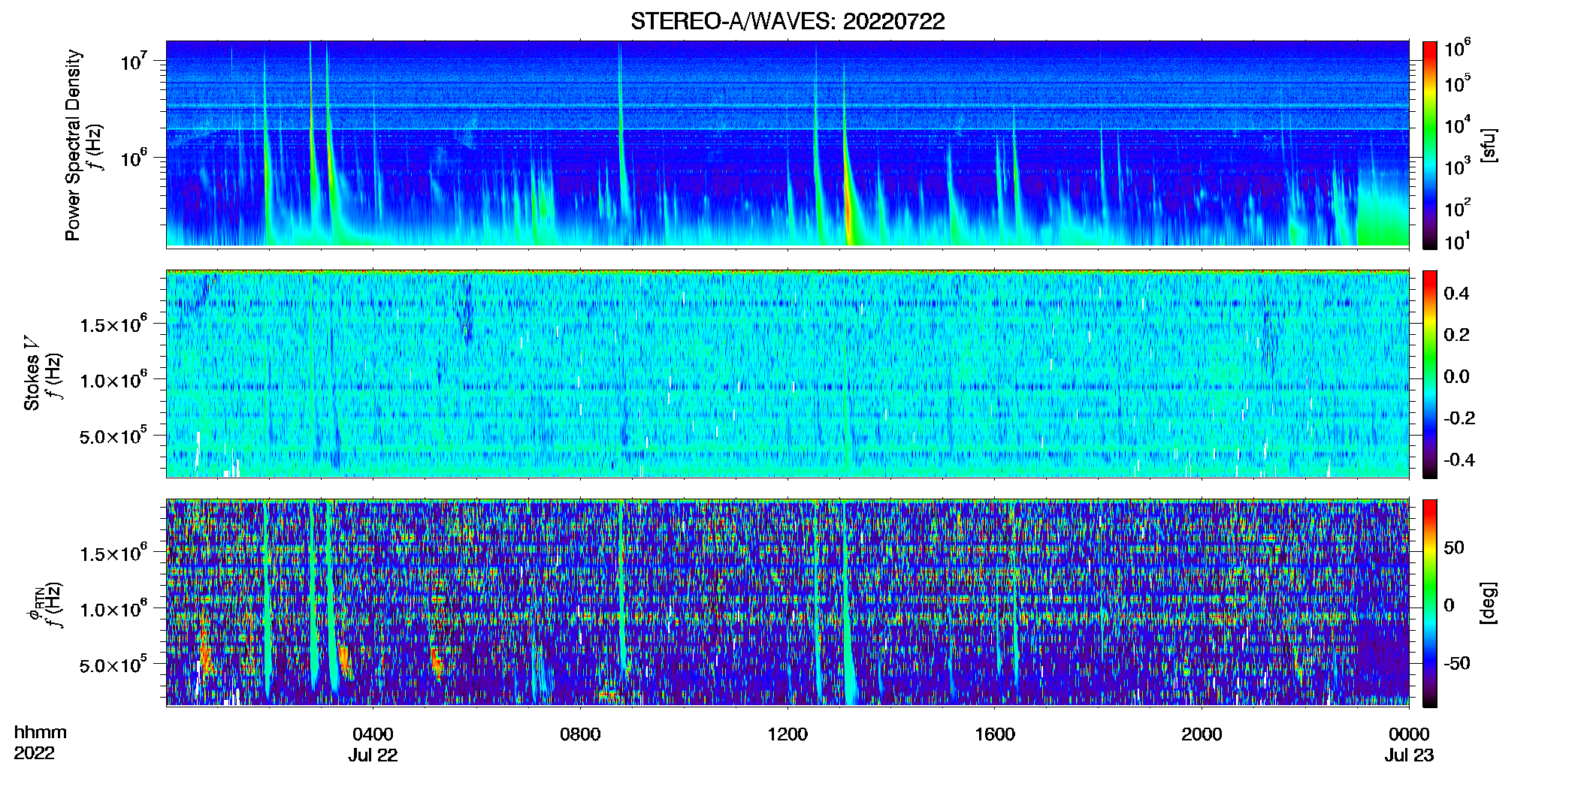
Task: Click the 5.0×10^5 tick on the φRTN axis
Action: click(113, 665)
